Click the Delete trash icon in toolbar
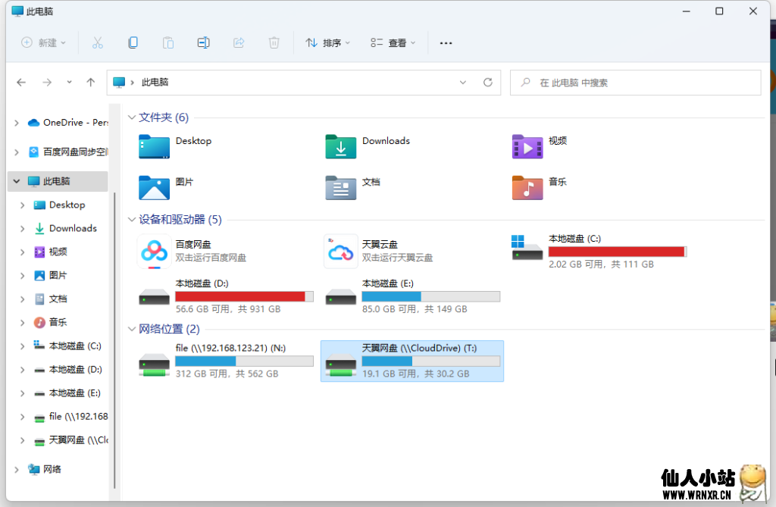Image resolution: width=776 pixels, height=507 pixels. tap(274, 43)
